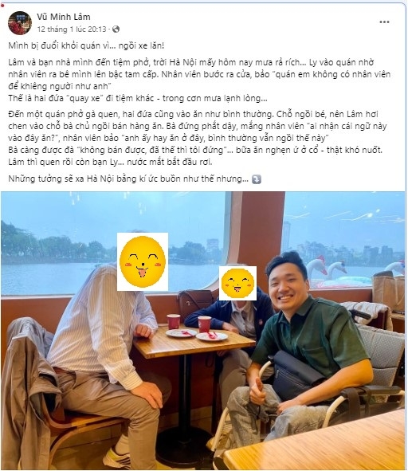Click the line "Những tưởng sẽ xa Hà Nội"
408x471 pixels.
pos(128,179)
